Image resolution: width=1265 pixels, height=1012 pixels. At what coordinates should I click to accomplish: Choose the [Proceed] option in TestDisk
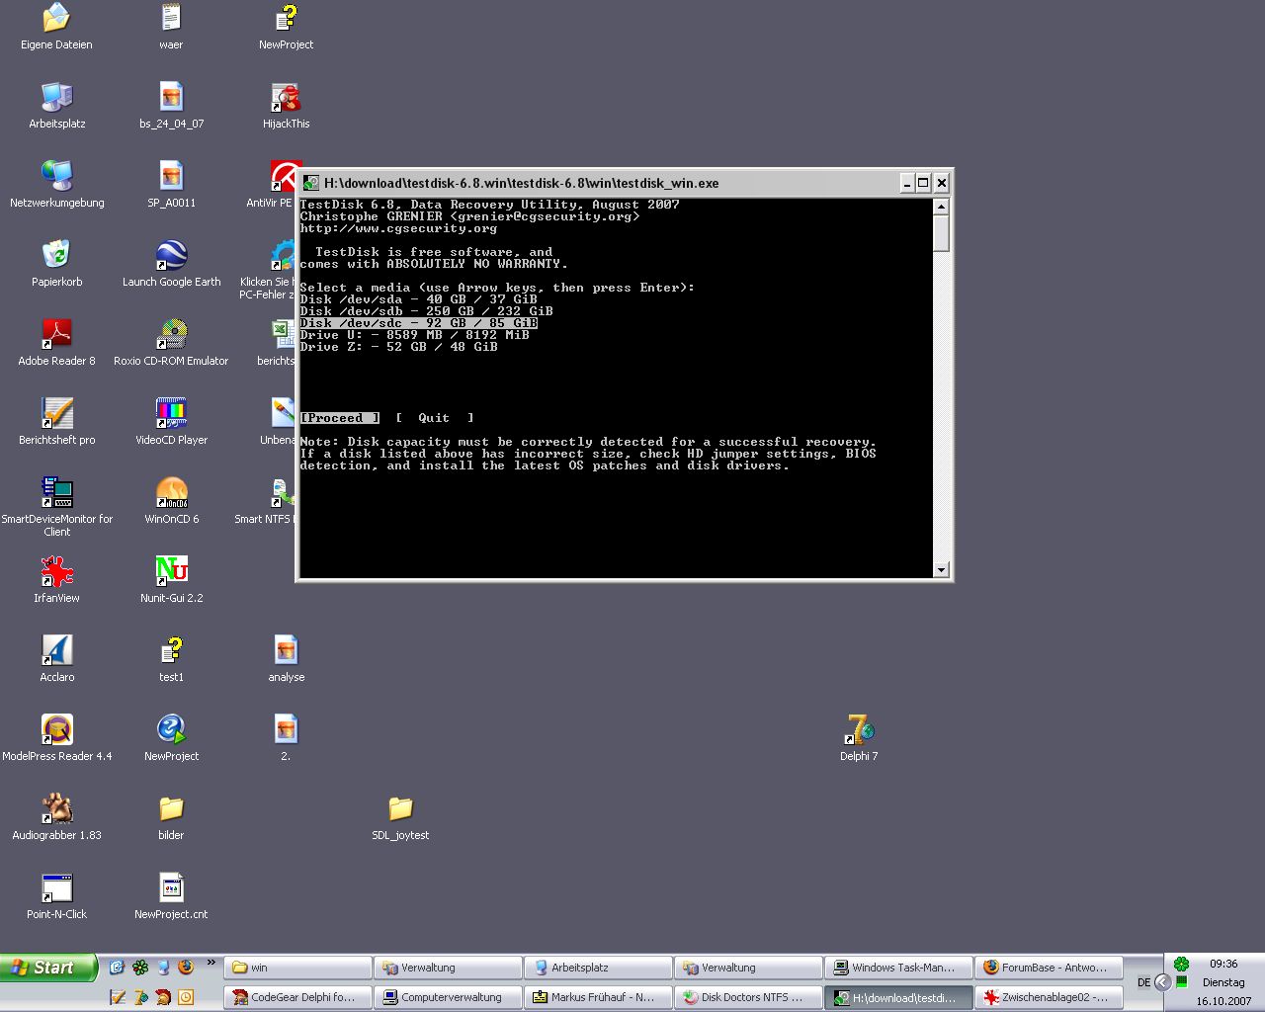tap(340, 418)
